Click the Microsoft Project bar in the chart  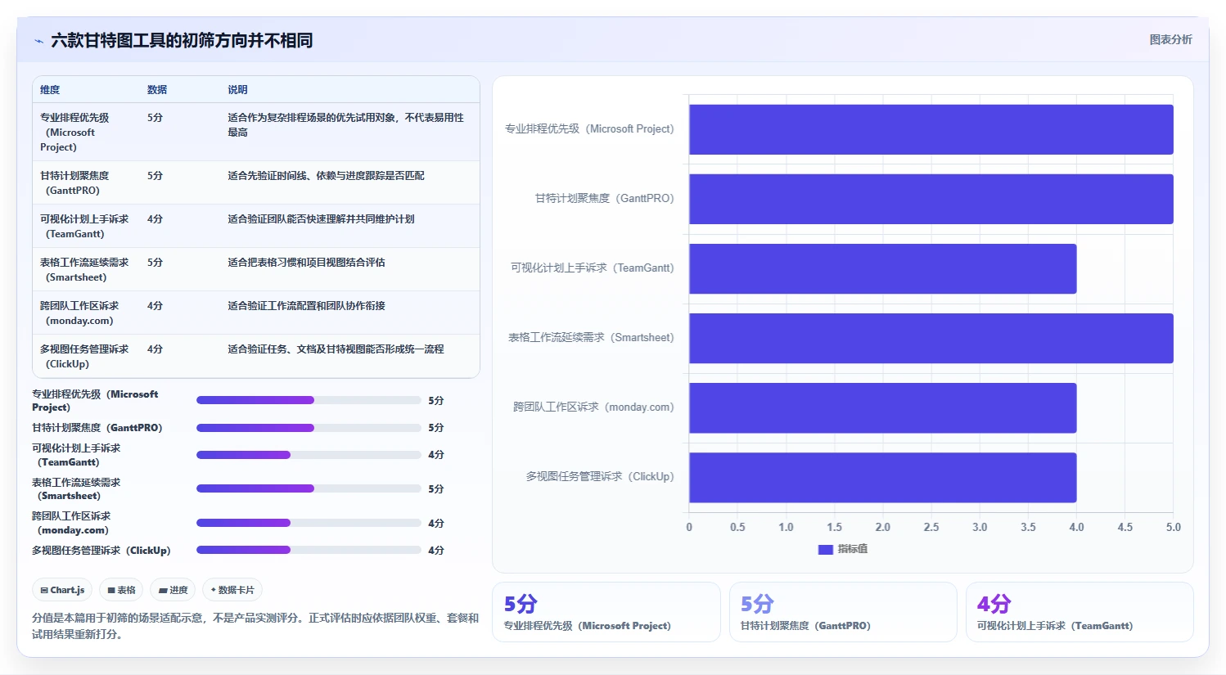click(931, 129)
